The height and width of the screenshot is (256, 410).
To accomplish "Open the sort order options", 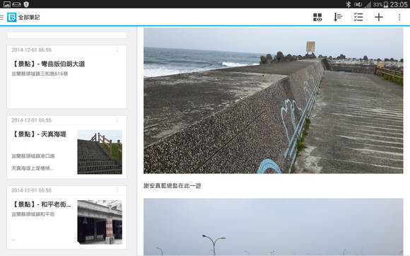I will 338,17.
